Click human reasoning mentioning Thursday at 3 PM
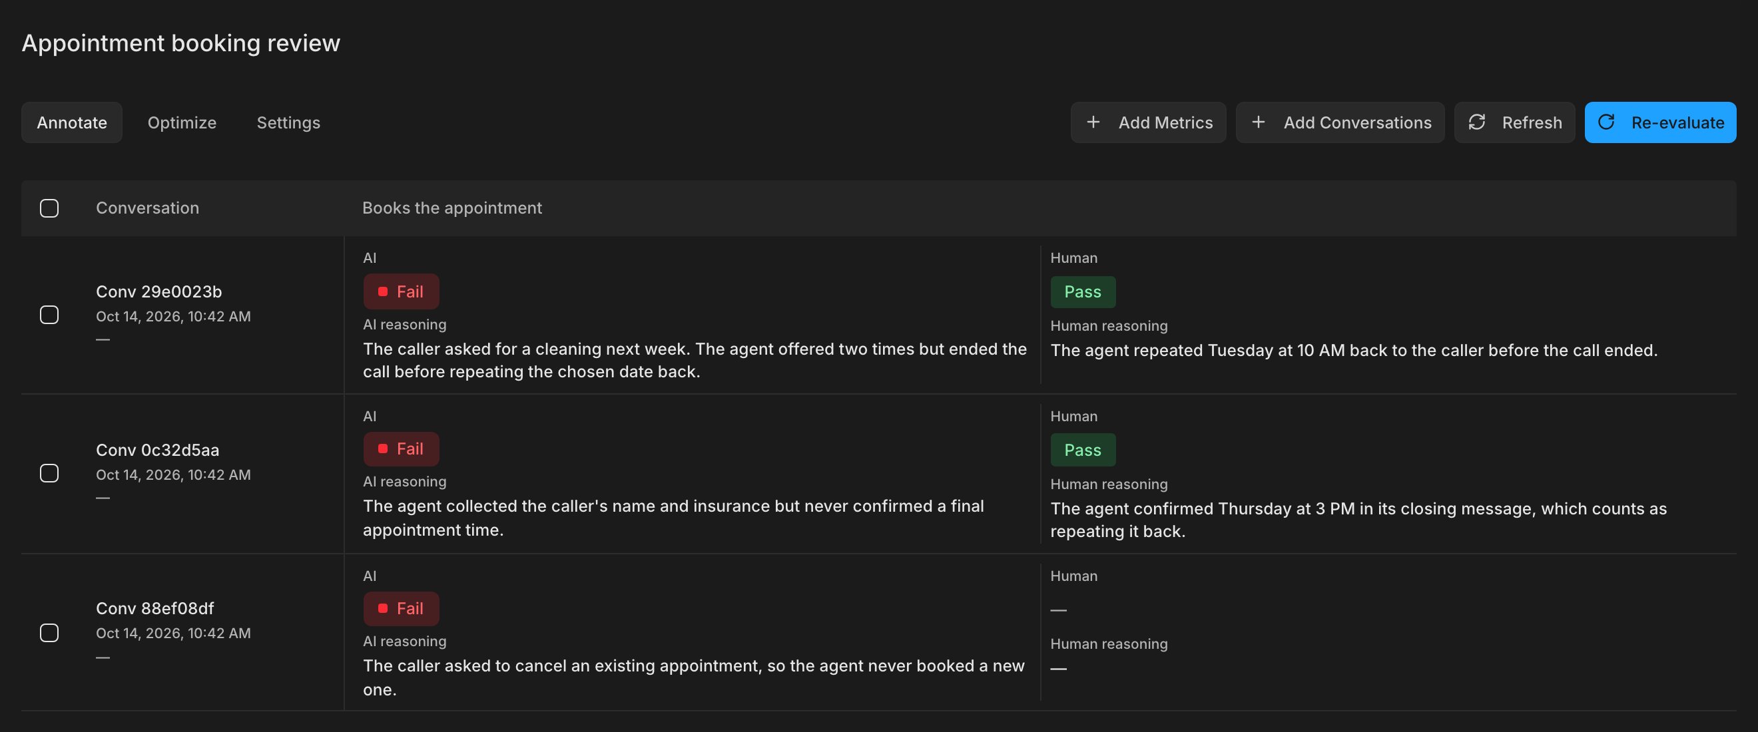This screenshot has width=1758, height=732. [1358, 520]
